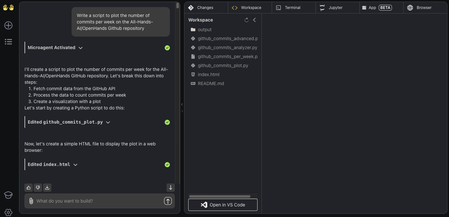Screen dimensions: 449x217
Task: Switch to the Terminal tab
Action: click(x=292, y=8)
